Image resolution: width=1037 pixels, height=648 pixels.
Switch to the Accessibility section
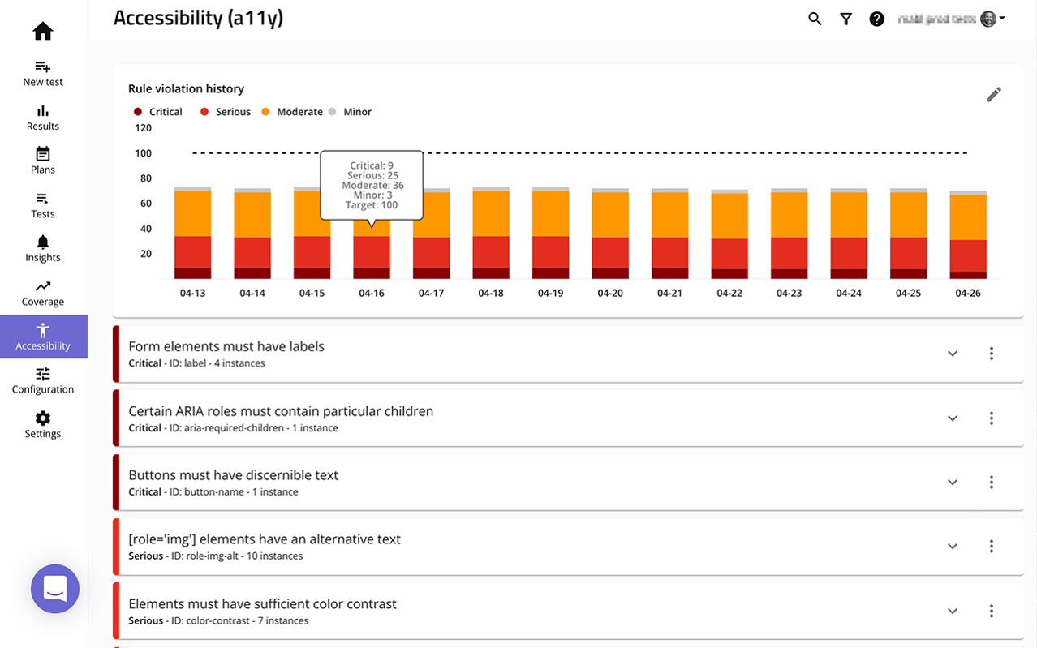tap(42, 337)
